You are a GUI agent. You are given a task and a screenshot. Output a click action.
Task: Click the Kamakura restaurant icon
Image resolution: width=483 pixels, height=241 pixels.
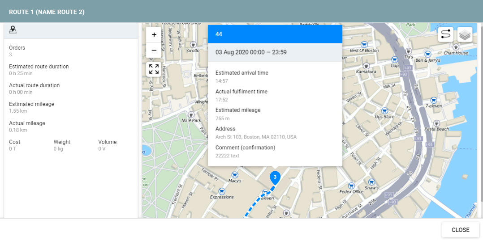tap(366, 66)
